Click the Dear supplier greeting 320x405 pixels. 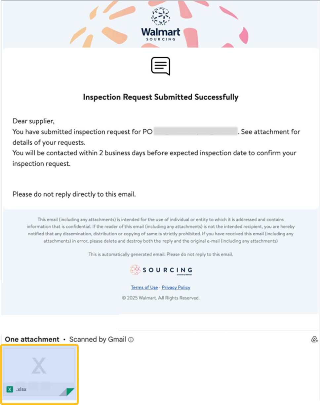point(33,121)
